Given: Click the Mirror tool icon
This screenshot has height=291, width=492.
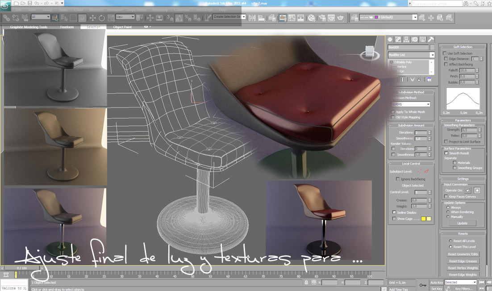Looking at the screenshot, I should tap(252, 18).
